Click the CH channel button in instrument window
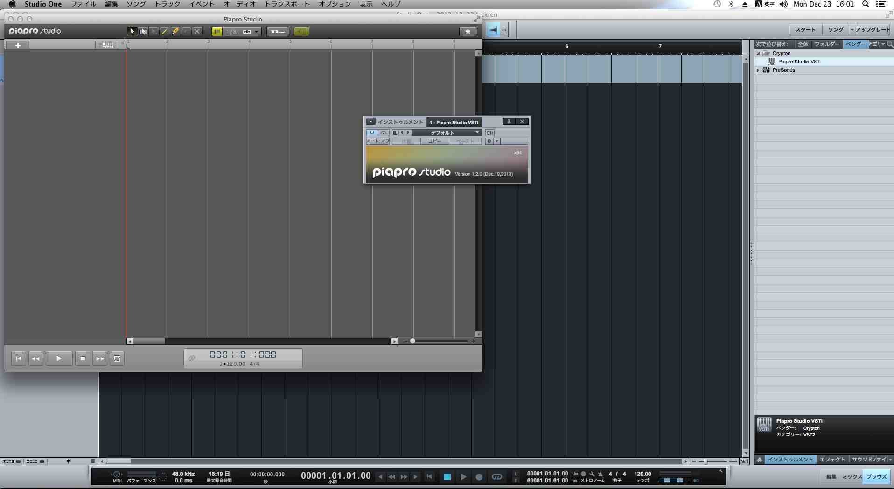 tap(490, 133)
